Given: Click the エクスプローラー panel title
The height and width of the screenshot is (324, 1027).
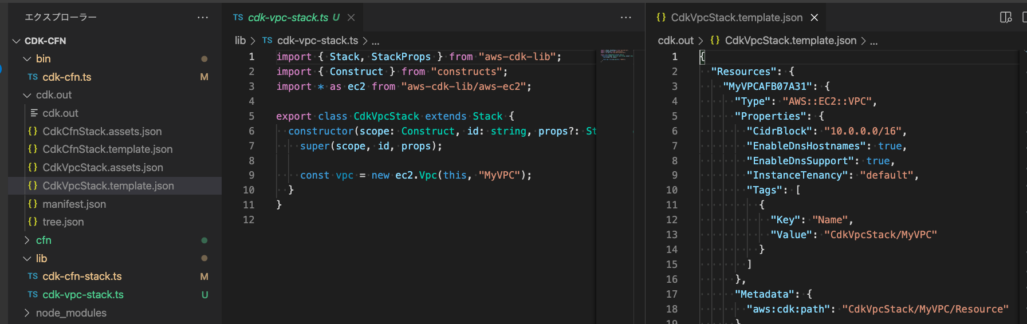Looking at the screenshot, I should 61,18.
